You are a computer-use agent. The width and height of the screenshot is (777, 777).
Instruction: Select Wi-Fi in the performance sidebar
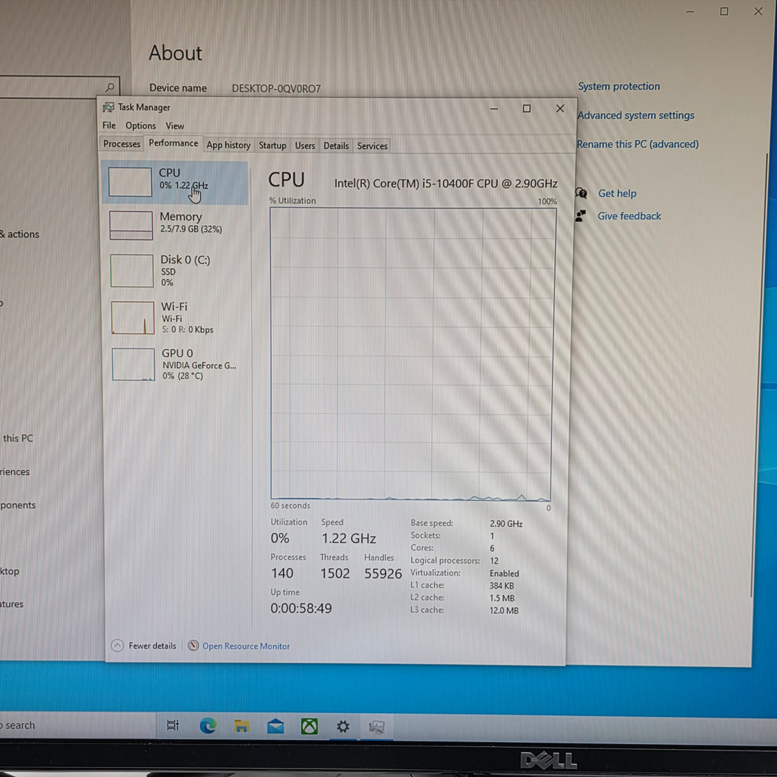click(175, 317)
